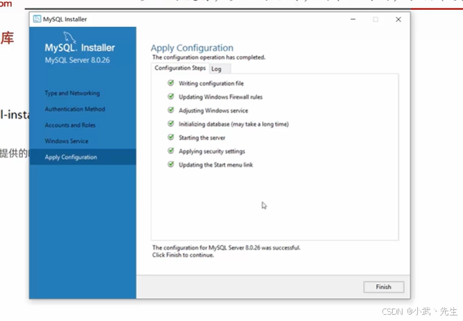463x321 pixels.
Task: Click 'Updating Windows Firewall rules' step text
Action: click(220, 97)
